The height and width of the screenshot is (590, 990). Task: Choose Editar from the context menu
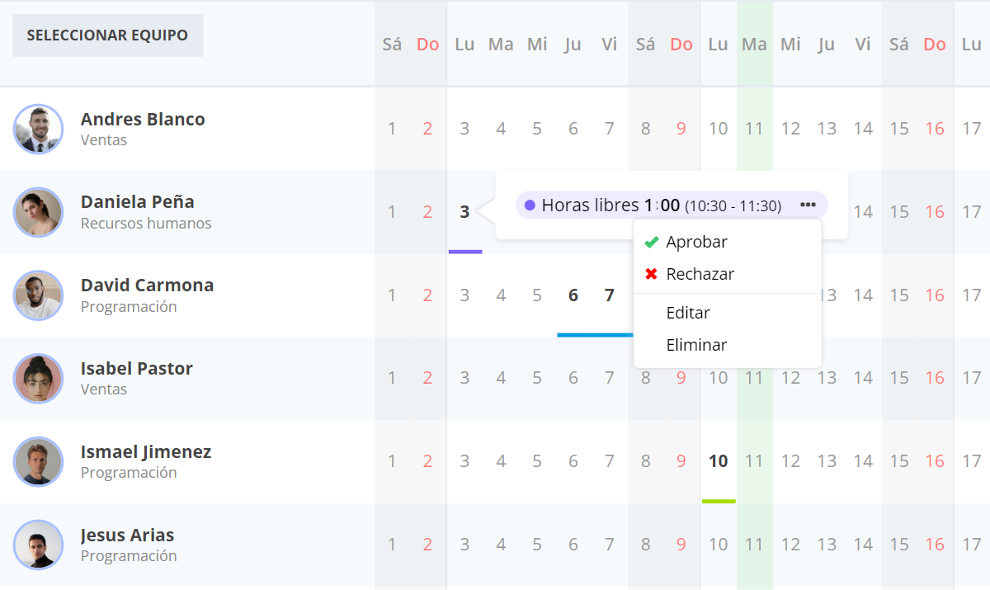click(688, 313)
